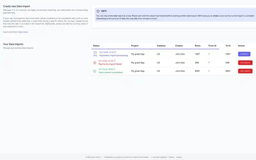
Task: Click the 74% progress value
Action: point(95,56)
